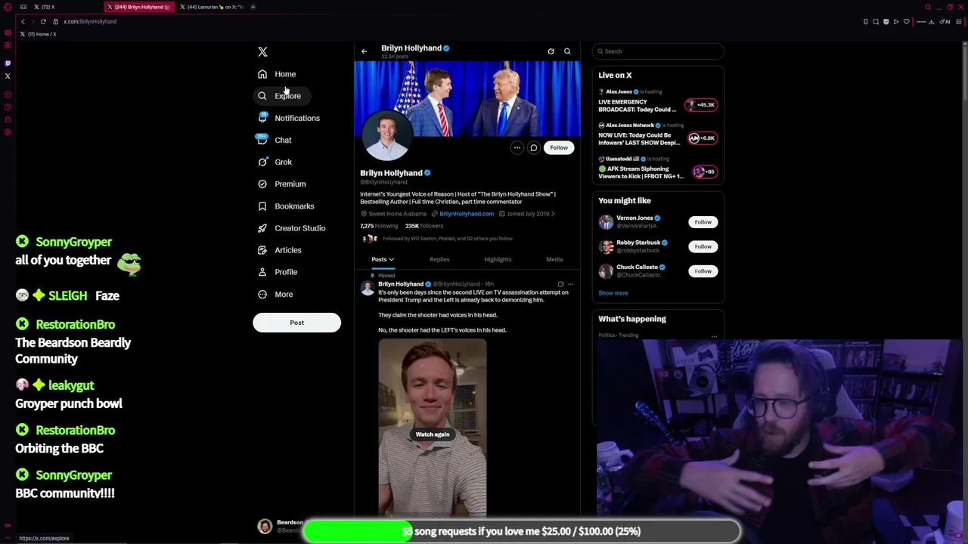Expand the More menu in sidebar
968x544 pixels.
(x=275, y=294)
